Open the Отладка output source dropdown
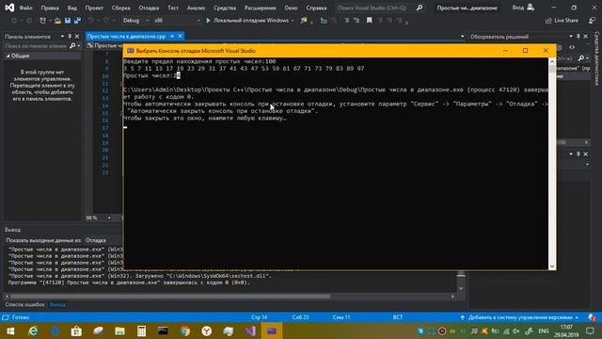The height and width of the screenshot is (339, 602). click(x=103, y=240)
